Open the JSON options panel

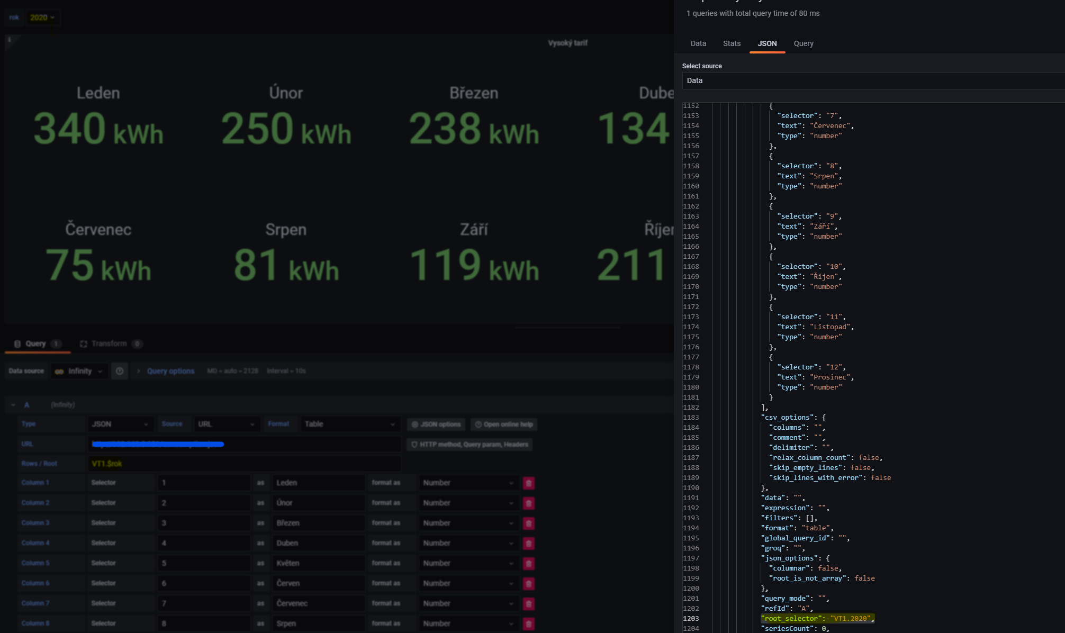pyautogui.click(x=436, y=424)
